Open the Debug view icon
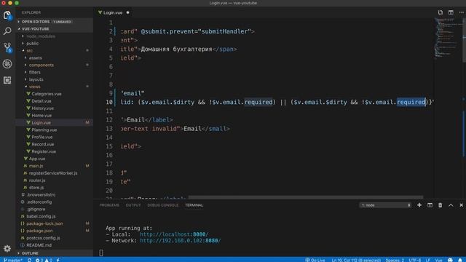This screenshot has width=466, height=262. click(7, 64)
